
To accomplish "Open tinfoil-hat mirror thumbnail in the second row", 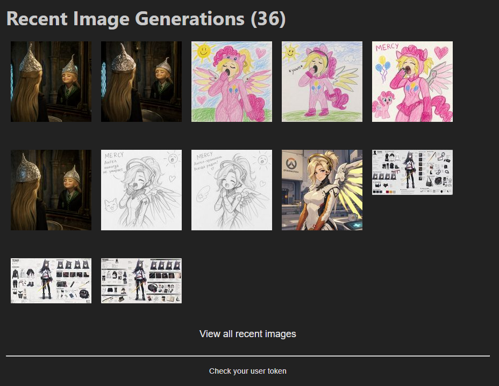I will click(x=51, y=190).
